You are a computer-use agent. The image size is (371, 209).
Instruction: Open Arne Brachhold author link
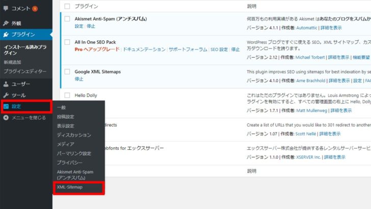point(311,81)
